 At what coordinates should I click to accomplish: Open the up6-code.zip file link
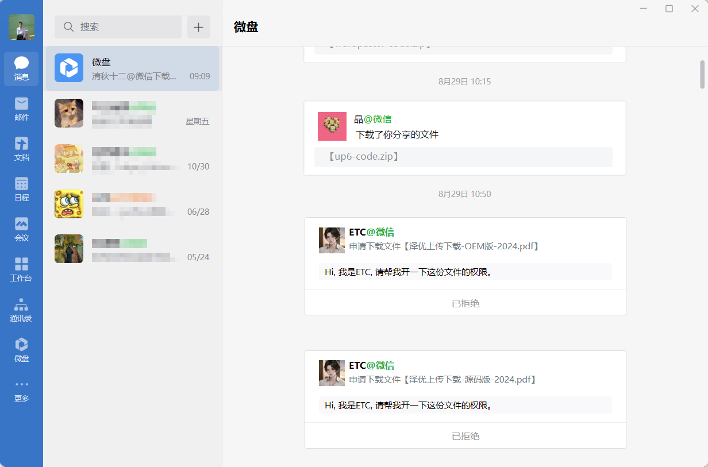363,157
